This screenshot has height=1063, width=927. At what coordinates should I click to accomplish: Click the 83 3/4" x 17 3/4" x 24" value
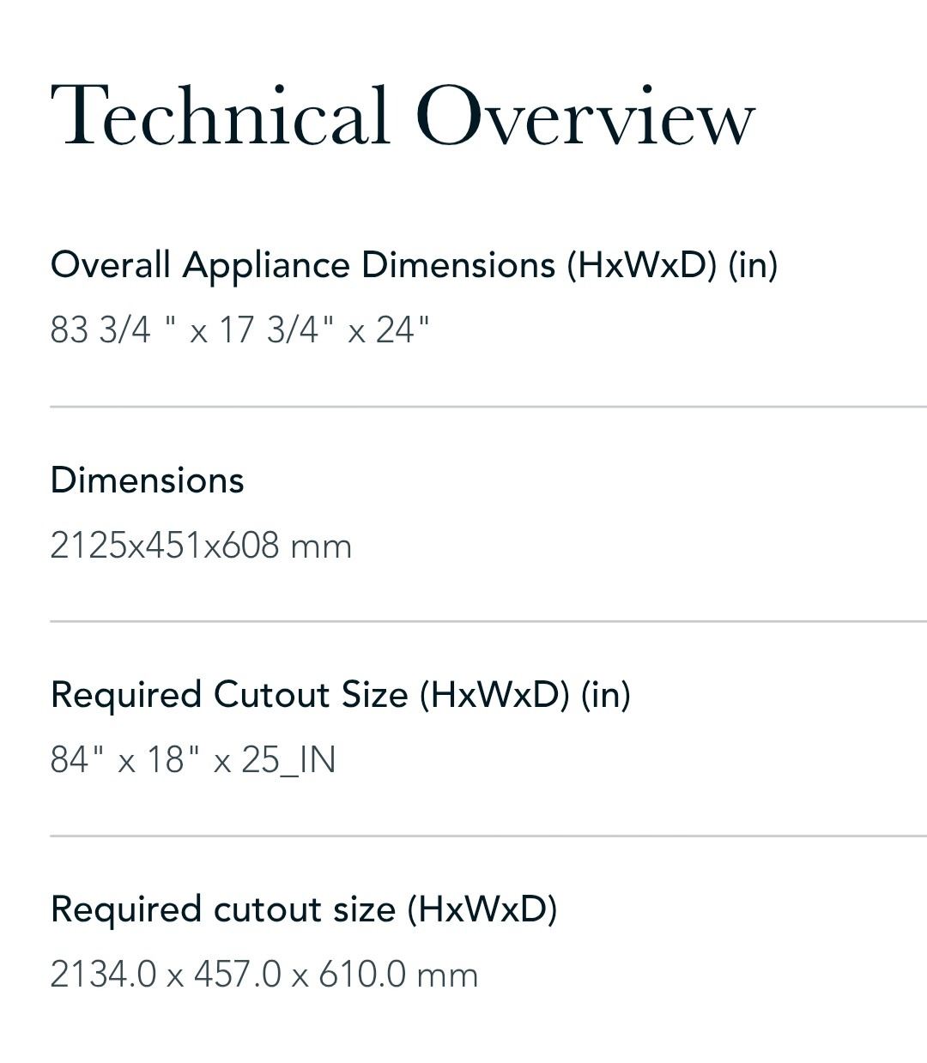[x=239, y=330]
